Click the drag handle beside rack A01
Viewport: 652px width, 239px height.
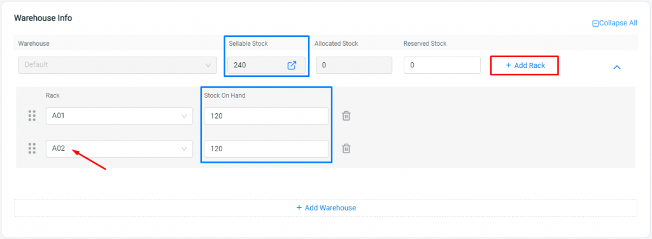coord(32,116)
